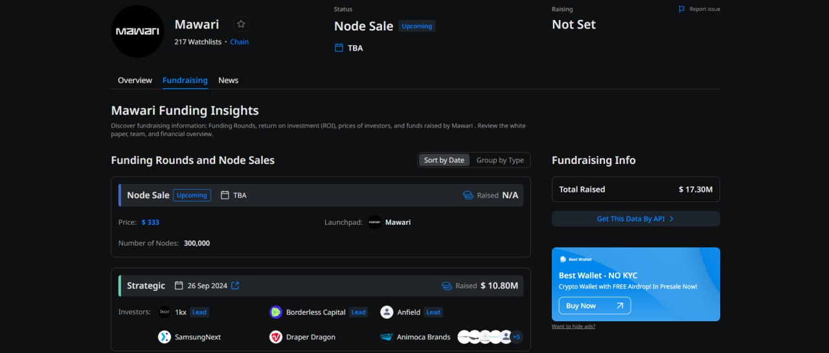829x353 pixels.
Task: Click the Borderless Capital logo
Action: (x=276, y=312)
